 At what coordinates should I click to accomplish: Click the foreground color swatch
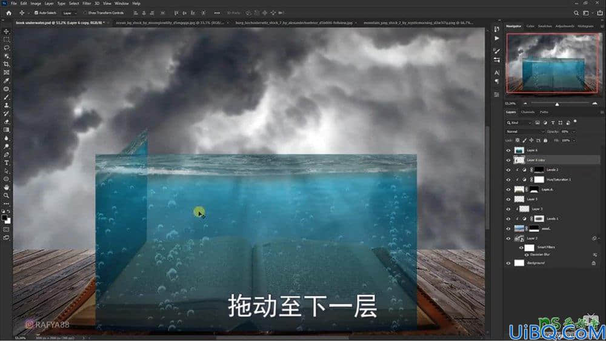(x=4, y=218)
